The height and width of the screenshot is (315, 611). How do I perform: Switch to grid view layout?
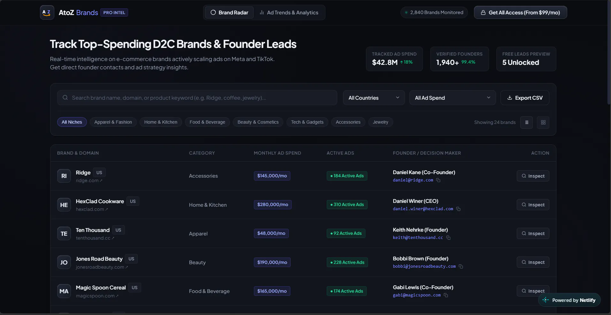click(x=543, y=122)
